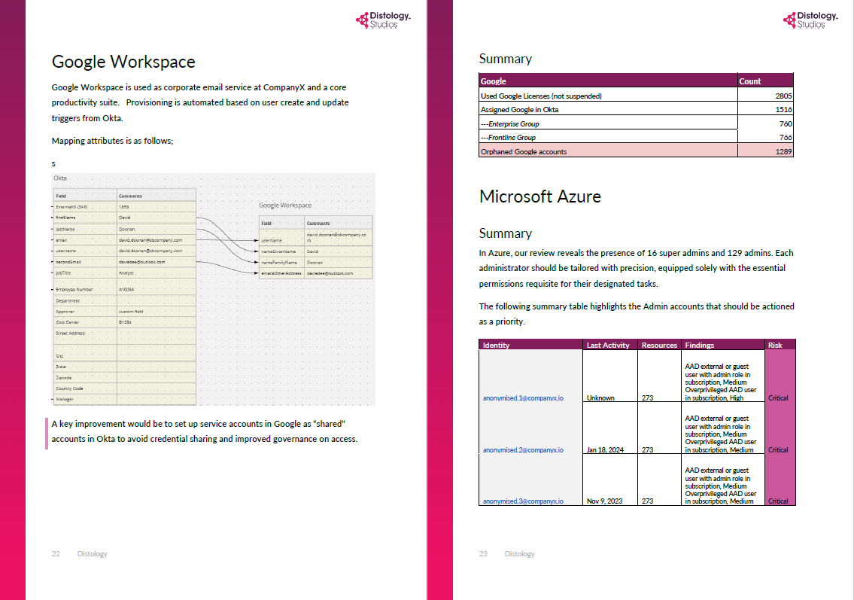854x600 pixels.
Task: Click the Summary heading above the Google table
Action: 506,59
